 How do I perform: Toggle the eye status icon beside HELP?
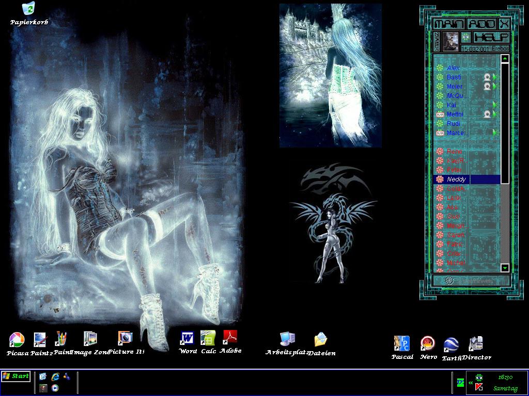pyautogui.click(x=465, y=37)
